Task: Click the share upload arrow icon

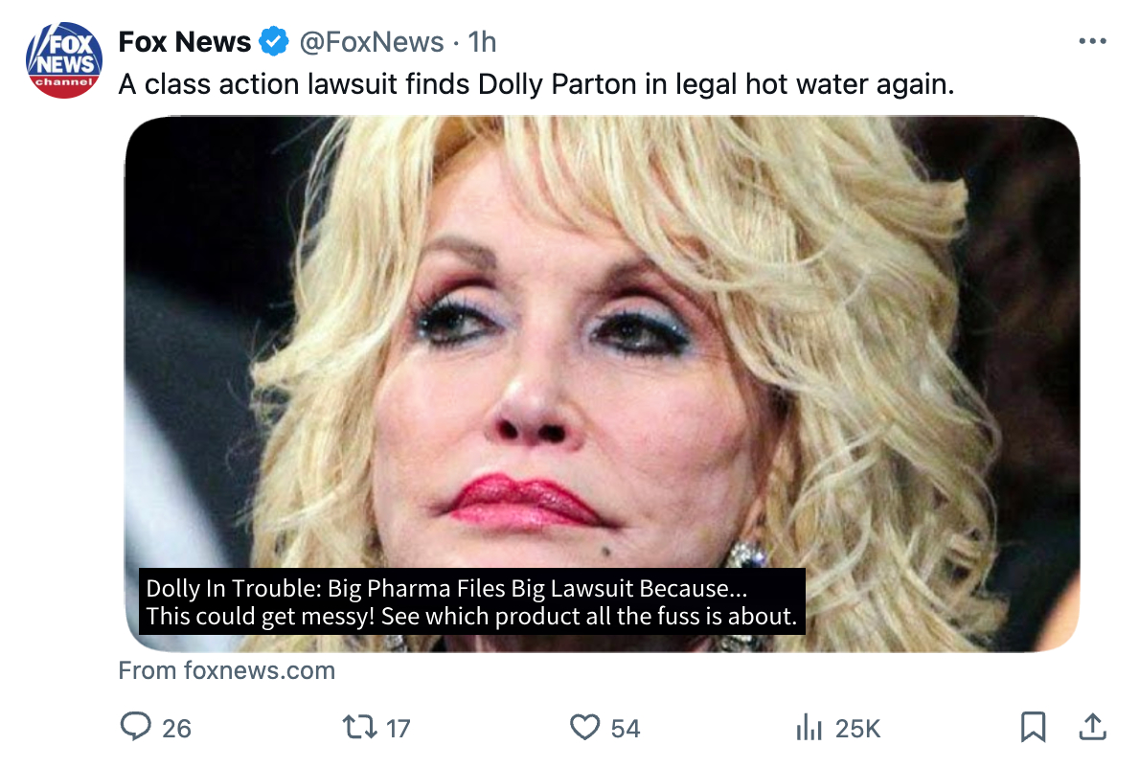Action: tap(1092, 728)
